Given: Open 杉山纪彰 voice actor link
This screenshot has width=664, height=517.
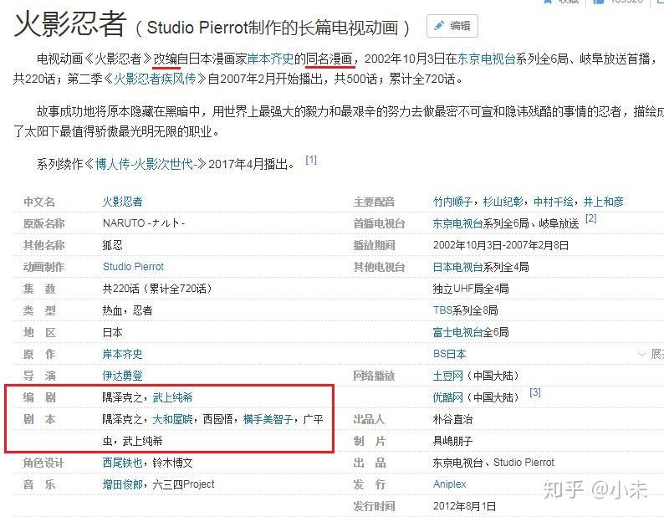Looking at the screenshot, I should tap(503, 202).
